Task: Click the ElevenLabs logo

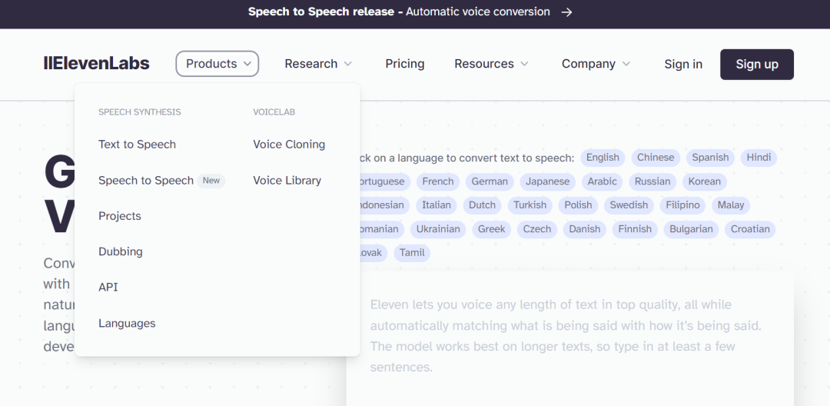Action: tap(96, 64)
